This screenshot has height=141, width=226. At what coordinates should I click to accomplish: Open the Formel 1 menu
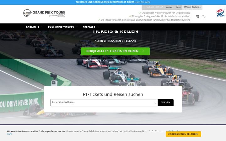(x=32, y=27)
